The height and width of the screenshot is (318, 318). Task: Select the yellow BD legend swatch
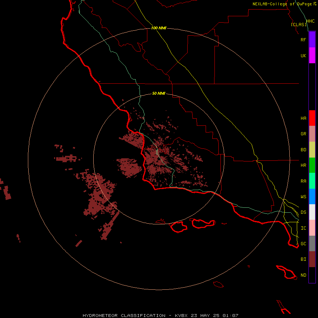click(312, 150)
